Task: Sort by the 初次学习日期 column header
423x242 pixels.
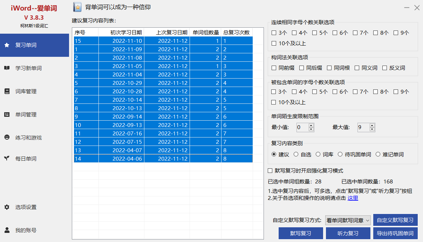Action: click(121, 33)
